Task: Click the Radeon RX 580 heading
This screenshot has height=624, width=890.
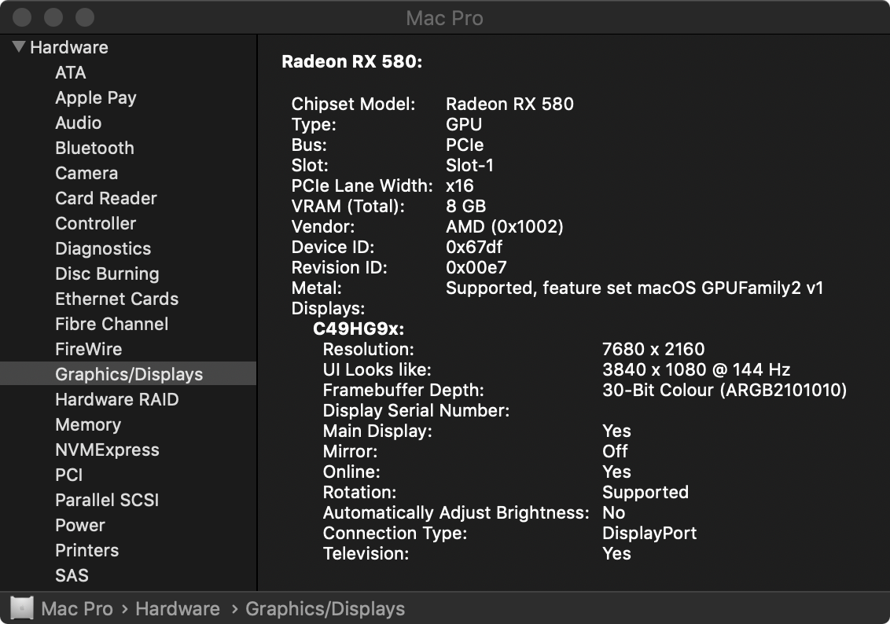Action: click(352, 61)
